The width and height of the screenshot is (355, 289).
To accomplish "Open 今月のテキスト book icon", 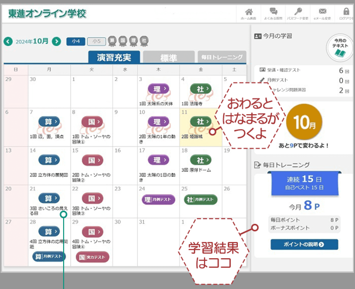I will click(340, 48).
